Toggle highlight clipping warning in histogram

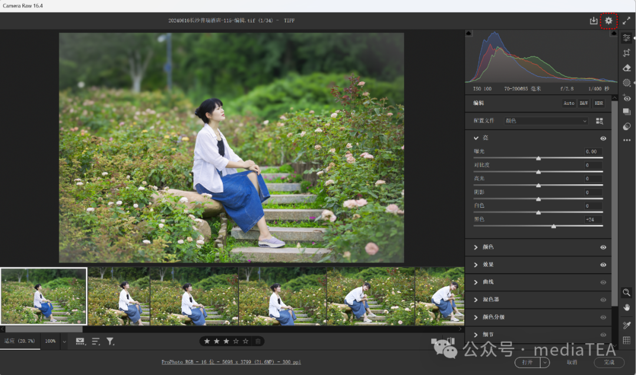coord(614,33)
